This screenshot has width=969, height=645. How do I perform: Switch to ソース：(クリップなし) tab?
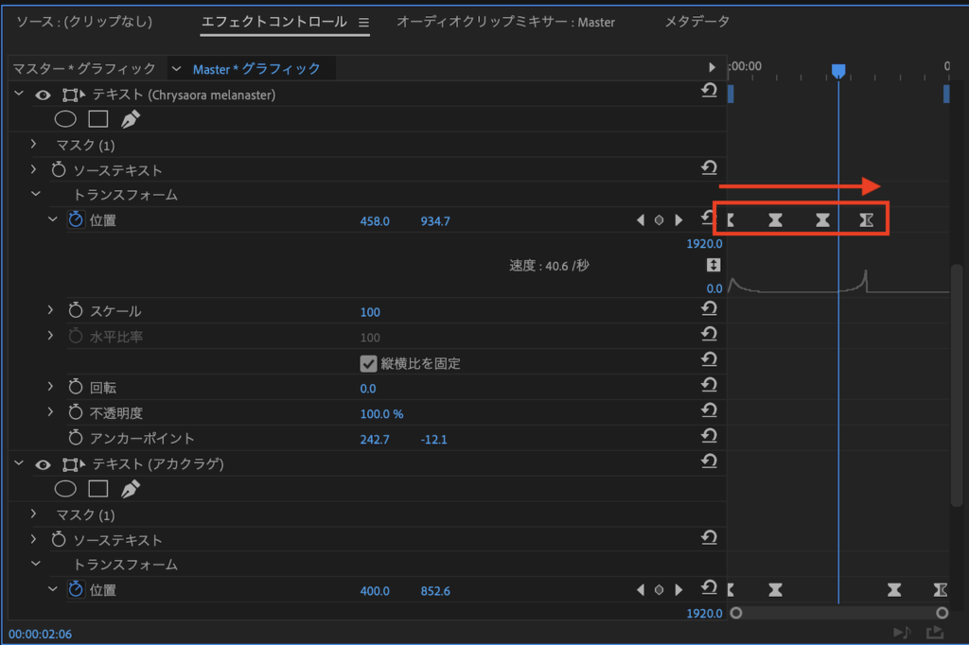coord(84,22)
